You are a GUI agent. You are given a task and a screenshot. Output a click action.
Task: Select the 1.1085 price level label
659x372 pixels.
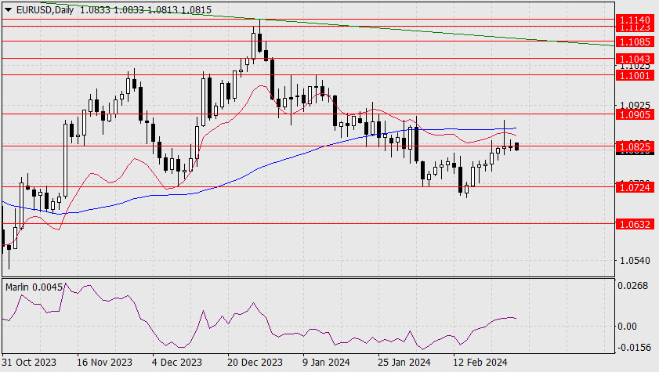[635, 42]
